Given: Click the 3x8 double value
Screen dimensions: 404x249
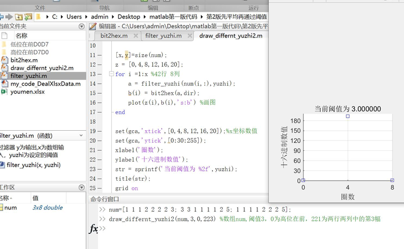Looking at the screenshot, I should (47, 208).
